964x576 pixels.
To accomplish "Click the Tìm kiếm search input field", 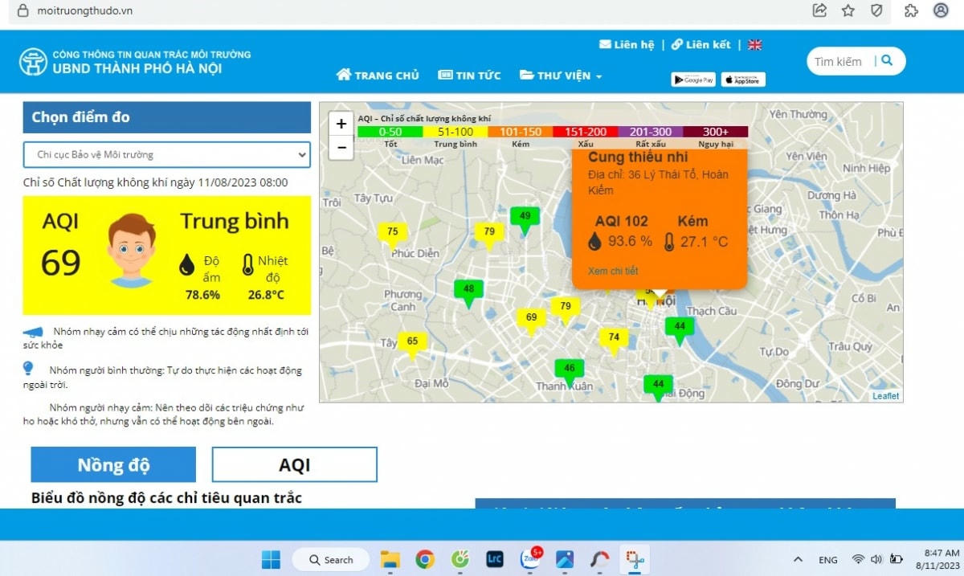I will [x=839, y=62].
